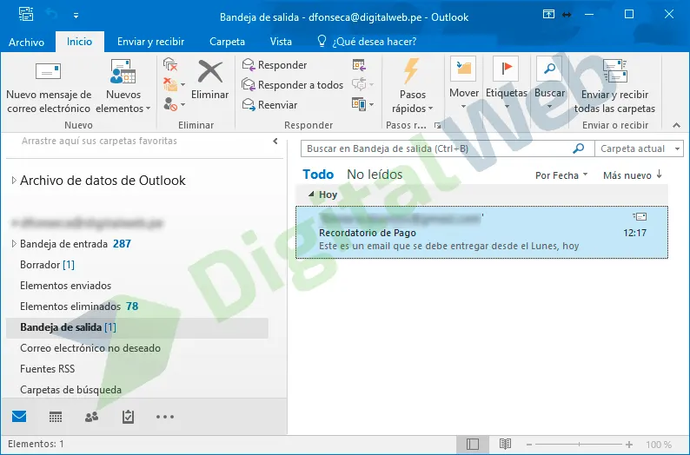The image size is (690, 455).
Task: Select the Inicio ribbon tab
Action: (x=80, y=42)
